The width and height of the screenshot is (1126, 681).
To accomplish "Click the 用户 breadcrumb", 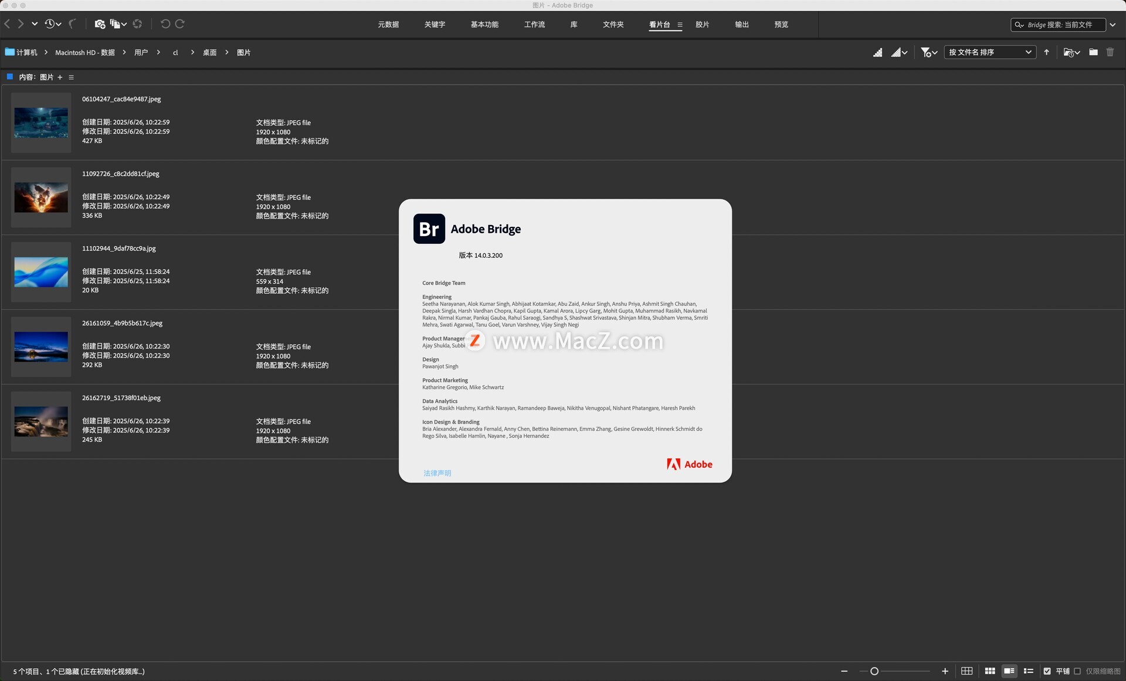I will click(141, 52).
